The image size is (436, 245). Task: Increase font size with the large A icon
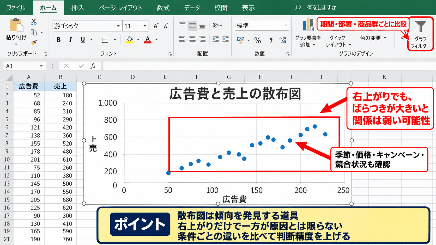click(x=156, y=26)
